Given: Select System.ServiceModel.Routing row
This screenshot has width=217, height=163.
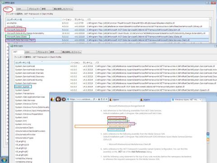Looking at the screenshot, I should point(116,80).
